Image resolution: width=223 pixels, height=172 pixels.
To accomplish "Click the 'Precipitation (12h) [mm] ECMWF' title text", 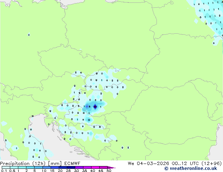I will [40, 164].
